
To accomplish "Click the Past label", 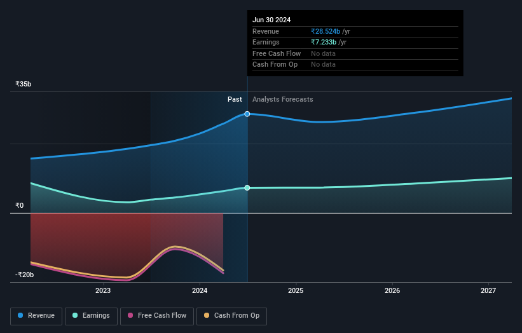I will coord(235,100).
